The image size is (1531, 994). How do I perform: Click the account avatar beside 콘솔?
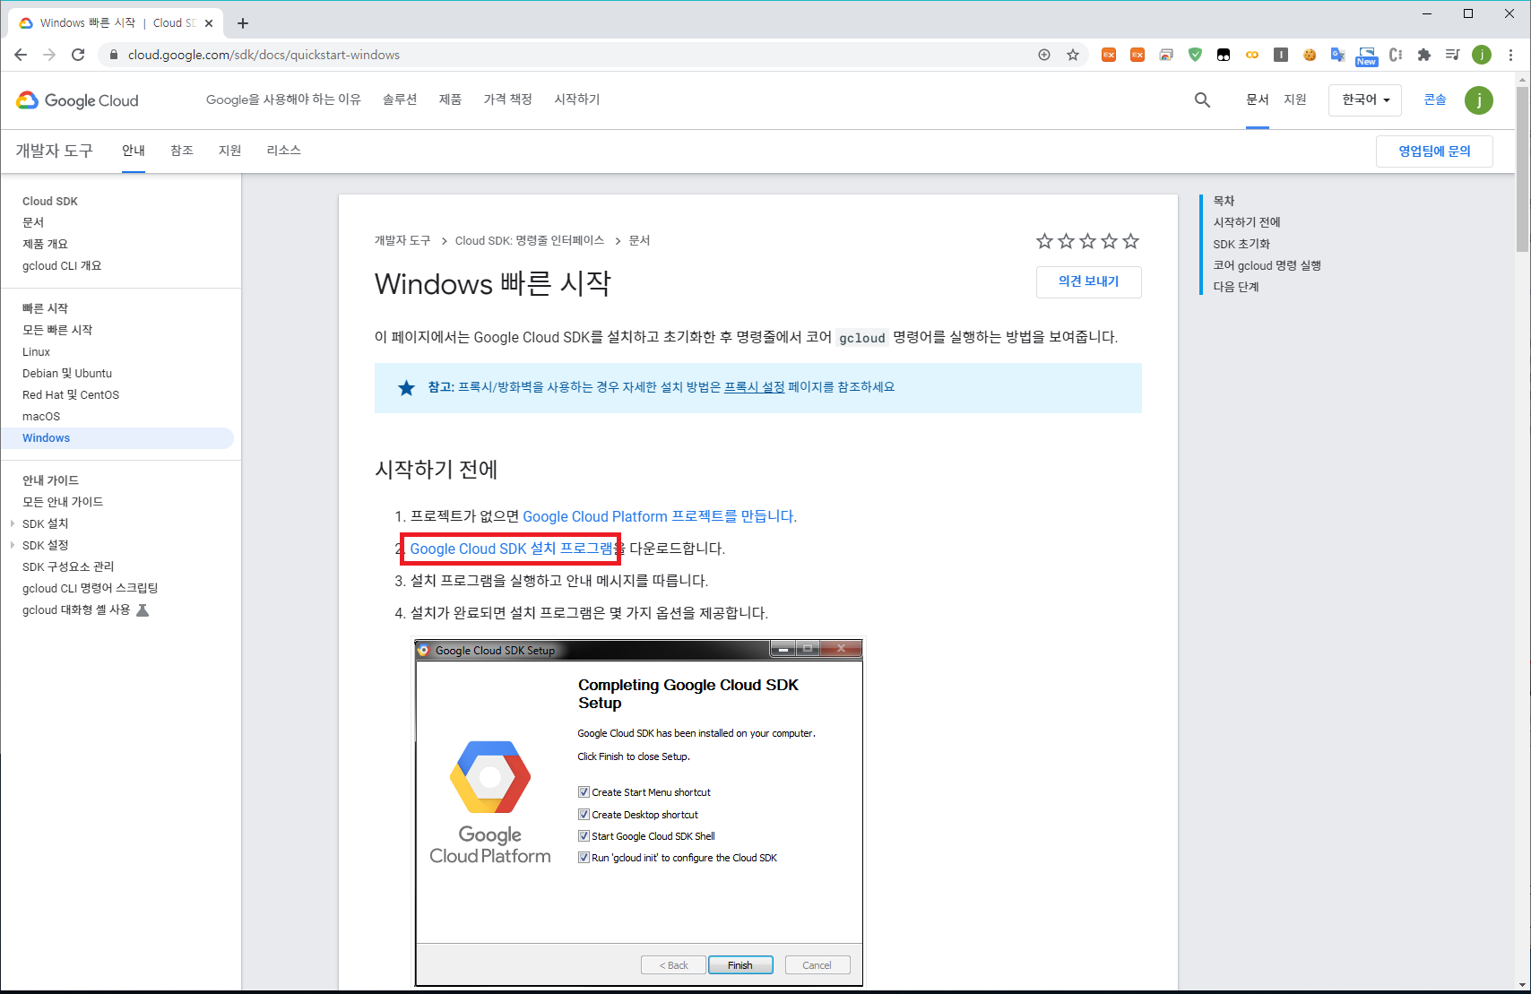pyautogui.click(x=1479, y=100)
